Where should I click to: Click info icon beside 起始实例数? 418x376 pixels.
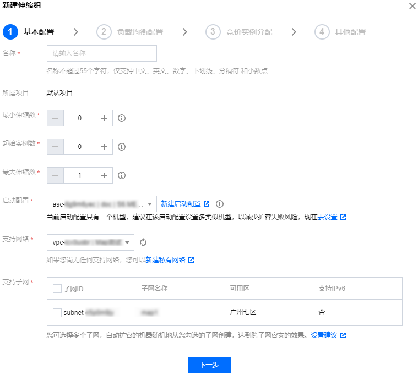click(x=122, y=147)
